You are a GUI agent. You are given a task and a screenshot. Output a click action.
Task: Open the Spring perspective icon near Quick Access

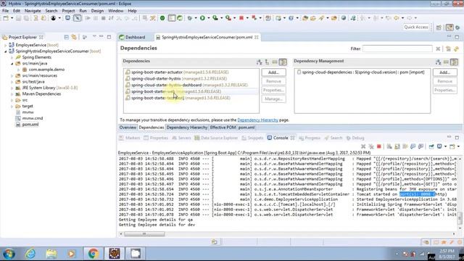(x=449, y=28)
